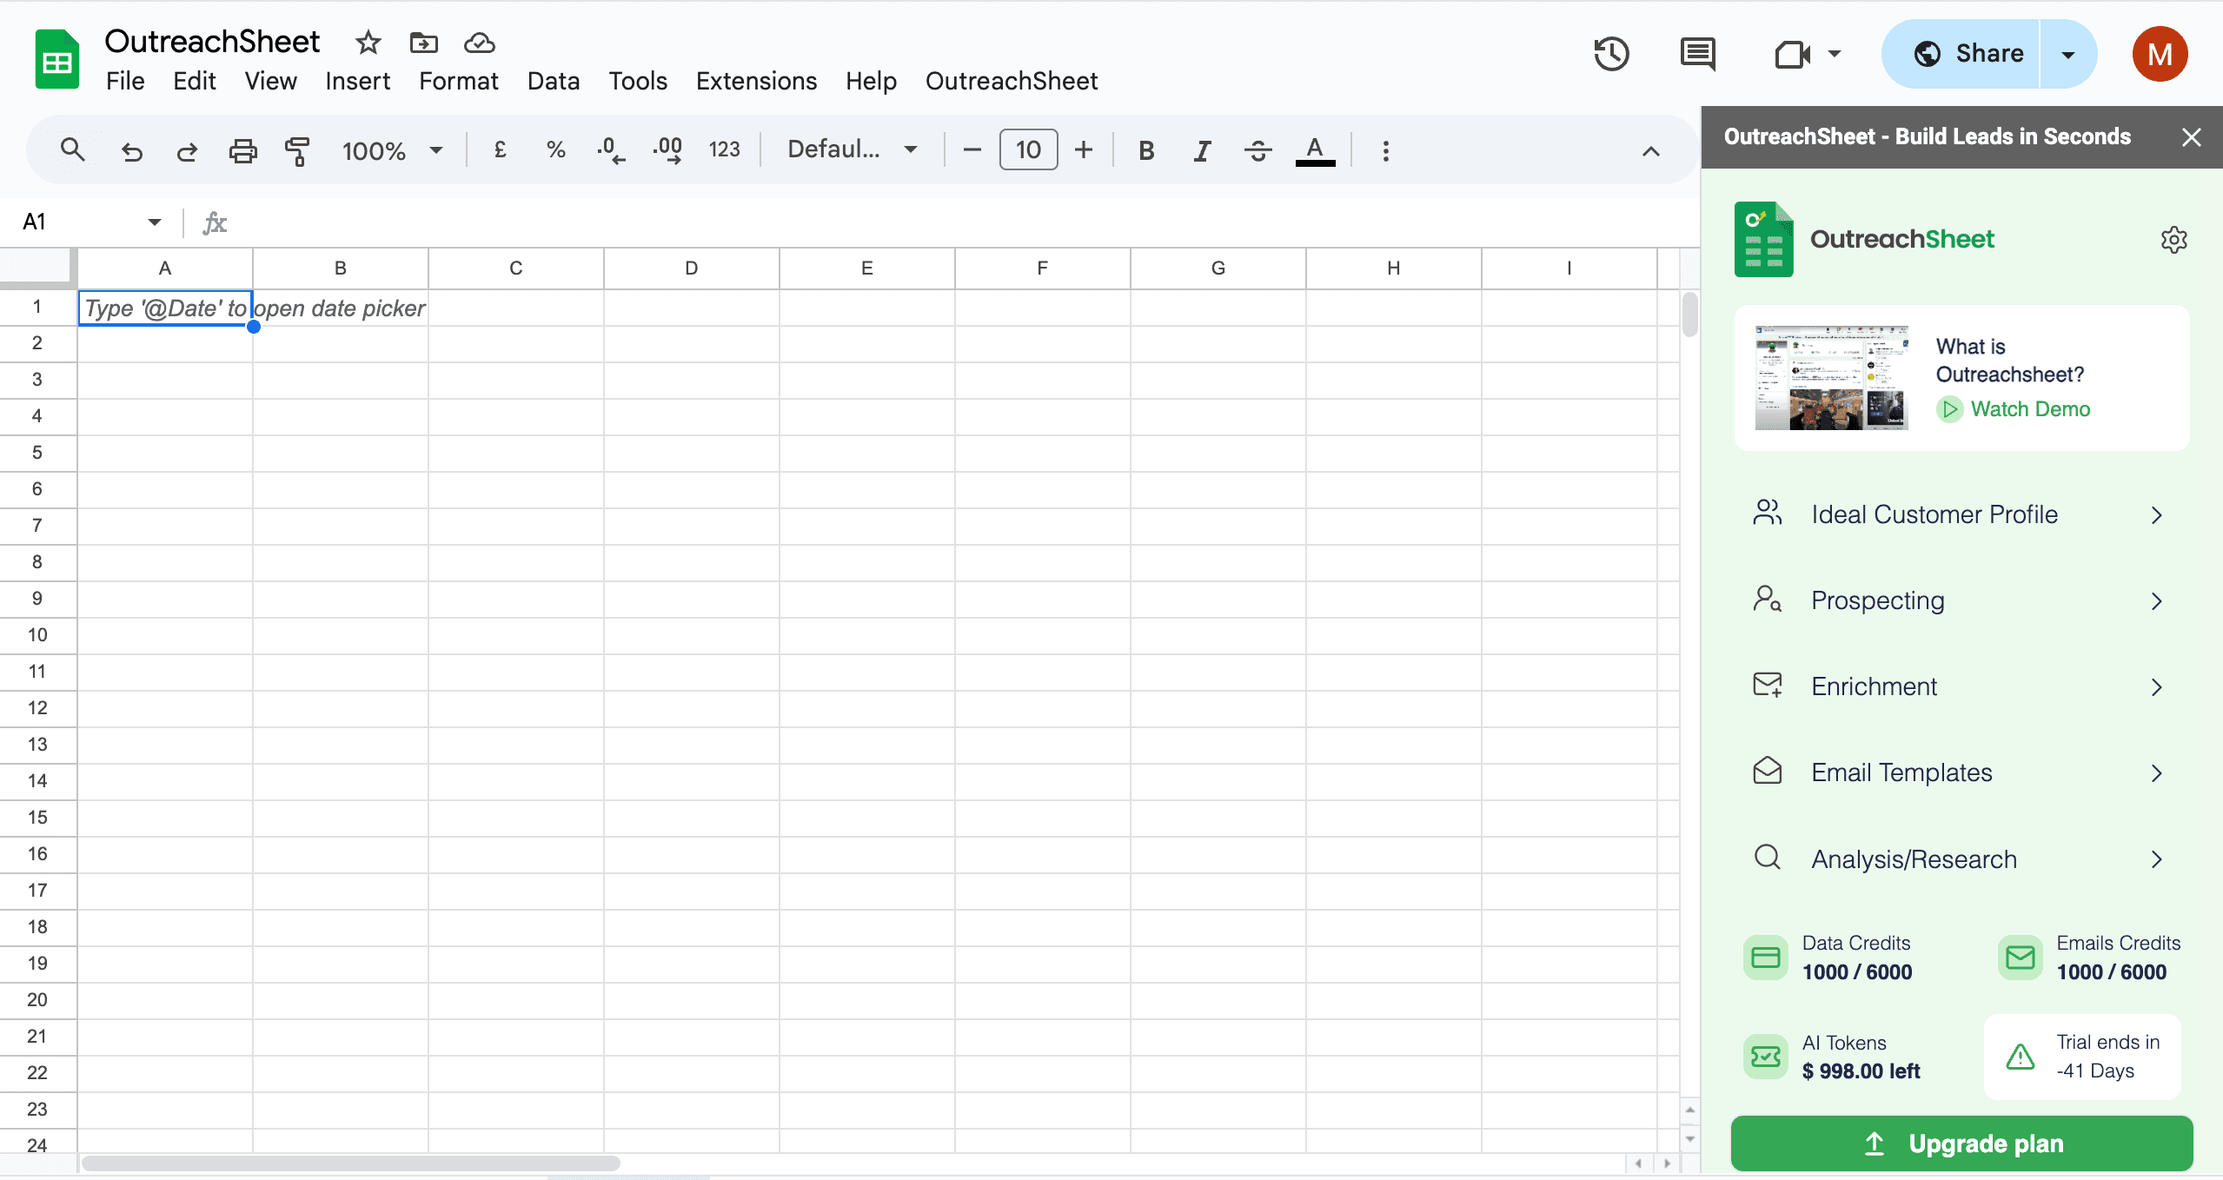
Task: Open the toolbar more options menu
Action: 1385,150
